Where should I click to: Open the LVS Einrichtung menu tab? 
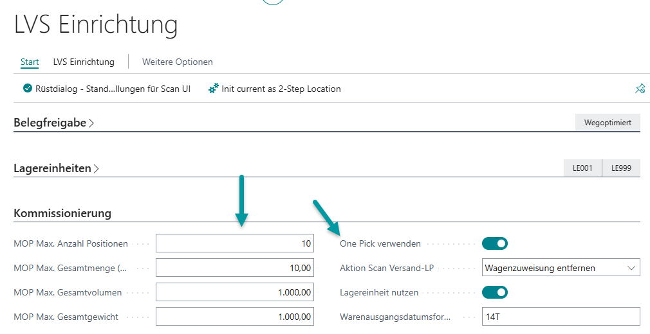tap(84, 62)
